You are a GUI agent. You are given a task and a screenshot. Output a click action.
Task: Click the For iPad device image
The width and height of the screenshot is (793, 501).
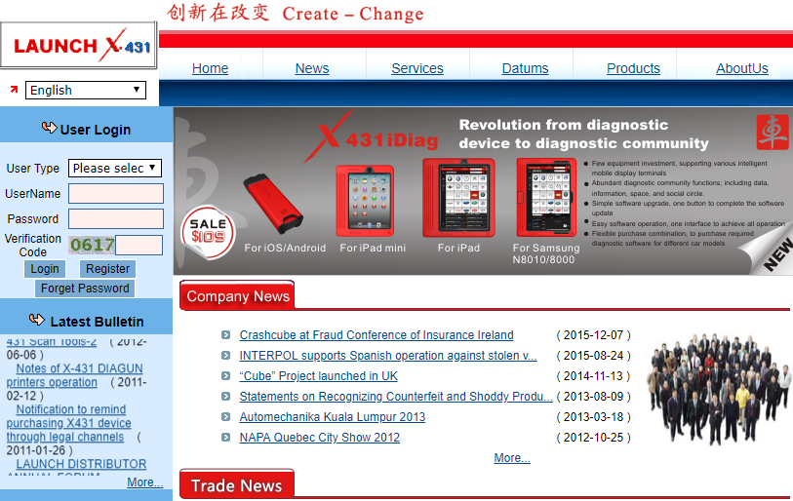(x=458, y=198)
